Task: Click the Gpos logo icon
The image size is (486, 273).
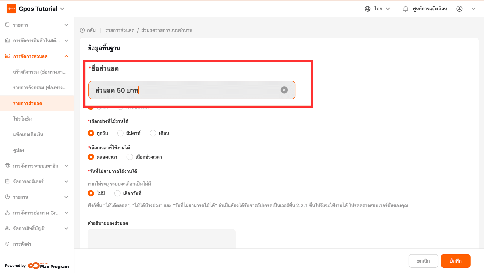Action: click(11, 9)
